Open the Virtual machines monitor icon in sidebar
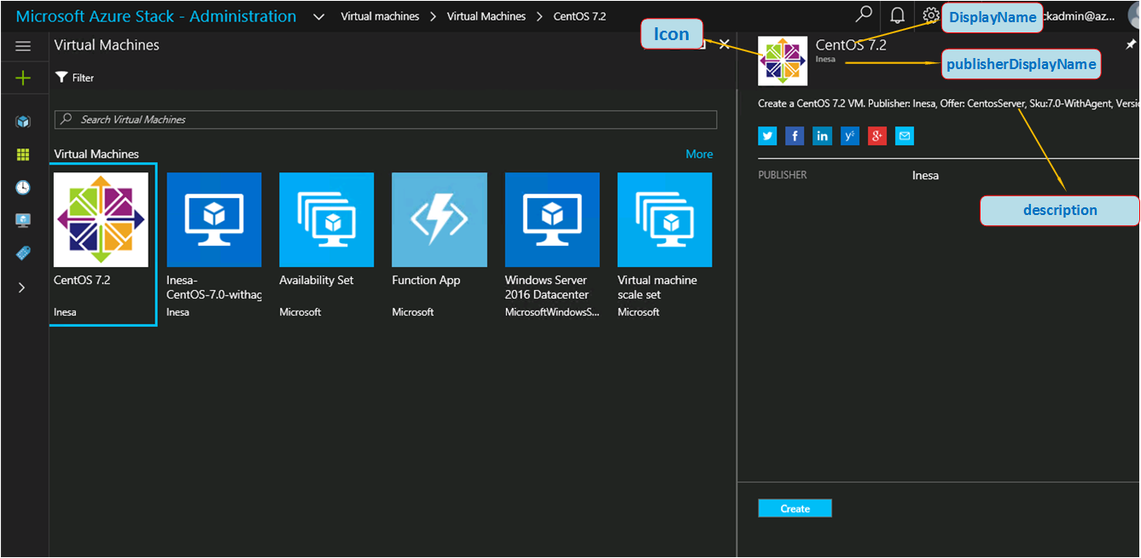The image size is (1141, 558). coord(23,221)
